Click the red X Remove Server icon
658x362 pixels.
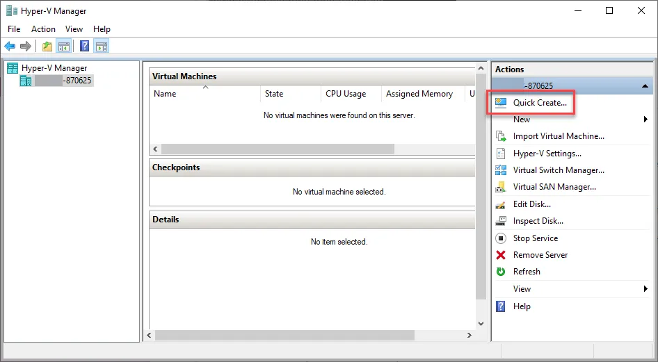[x=501, y=255]
